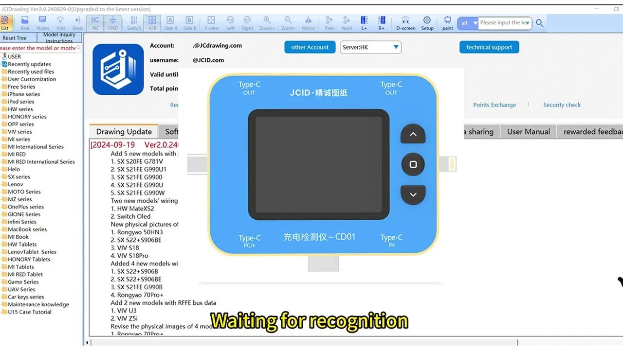Open the U15 Case Tutorial folder

pyautogui.click(x=26, y=312)
